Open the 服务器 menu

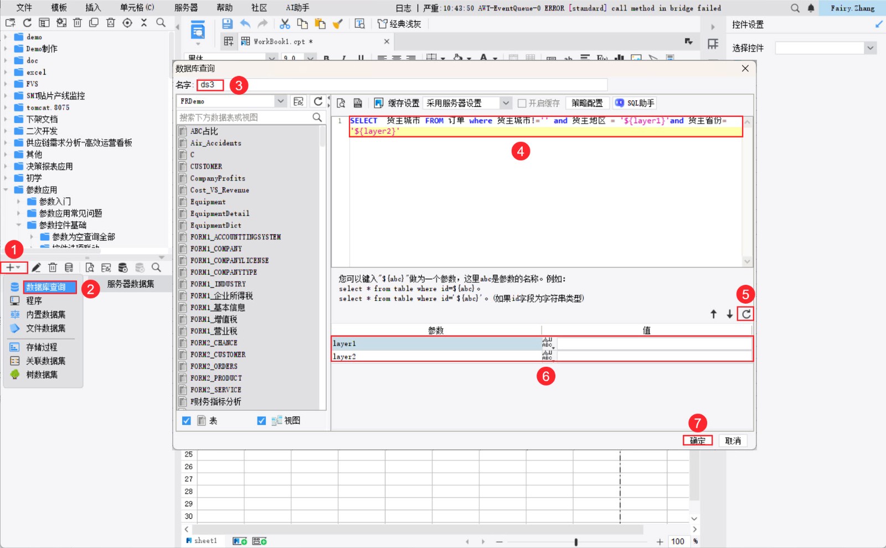coord(186,8)
